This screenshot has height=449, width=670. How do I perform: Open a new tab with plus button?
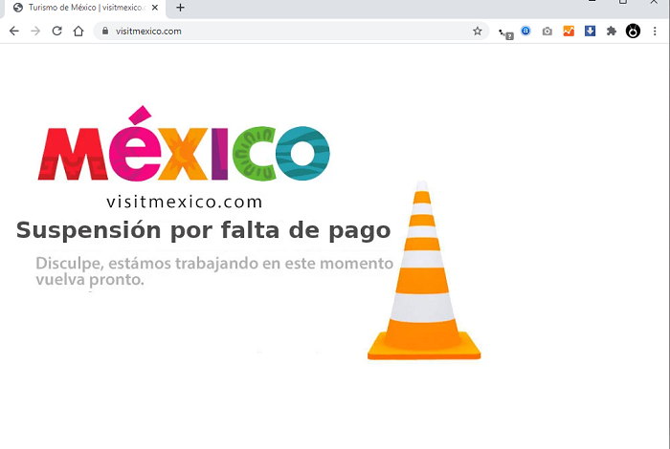pos(180,8)
